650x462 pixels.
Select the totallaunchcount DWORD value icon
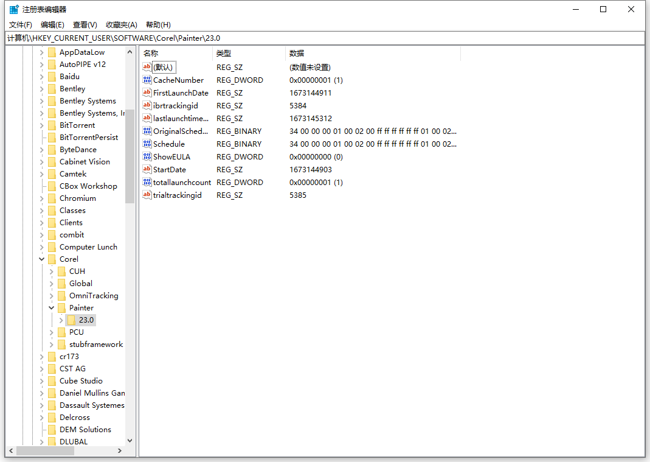tap(147, 182)
